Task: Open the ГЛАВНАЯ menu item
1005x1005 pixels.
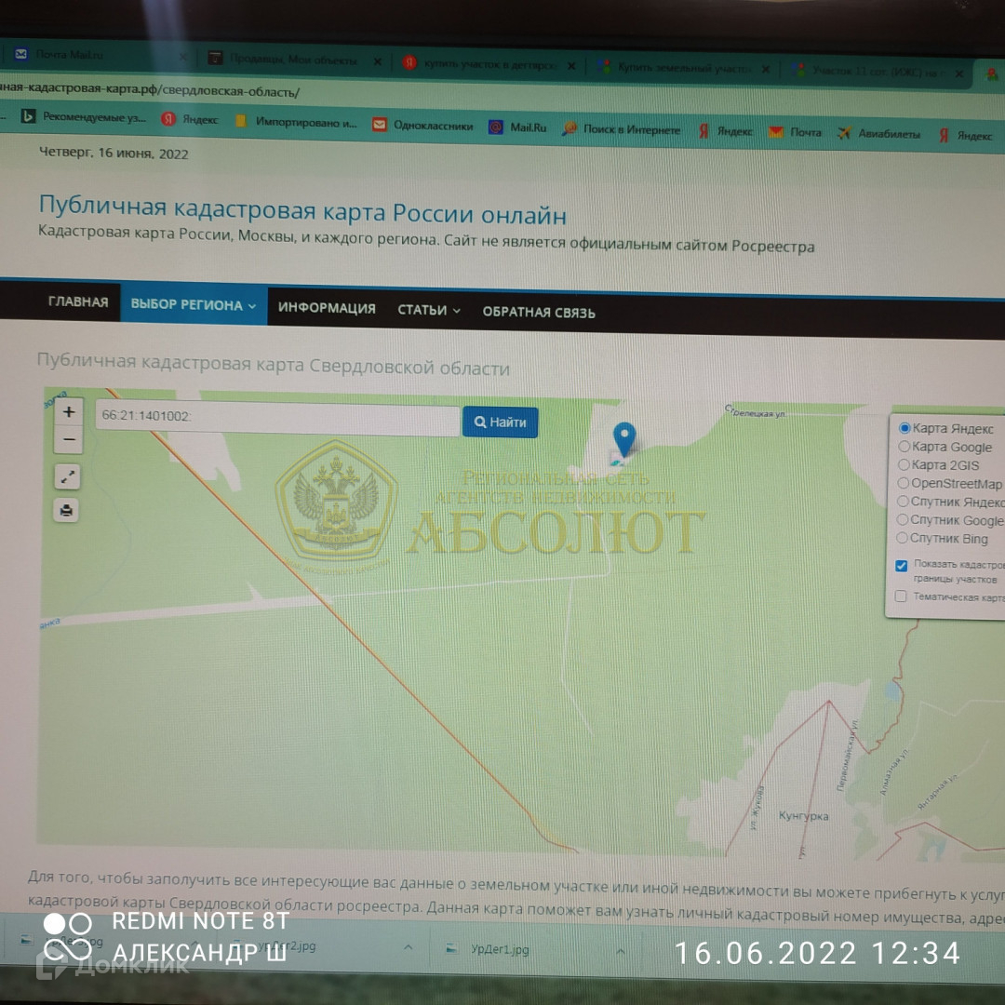Action: 78,301
